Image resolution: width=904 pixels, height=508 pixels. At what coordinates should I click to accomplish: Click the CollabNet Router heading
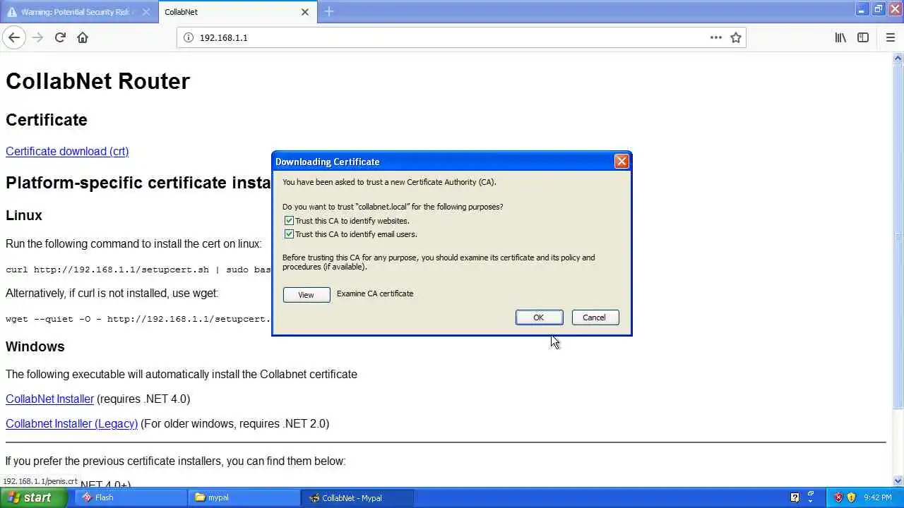click(x=97, y=81)
